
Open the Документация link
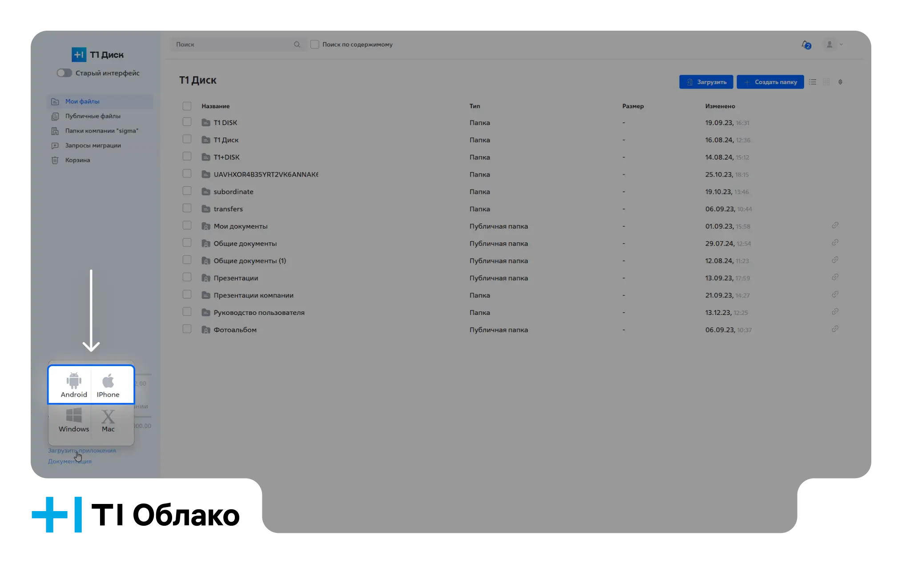[70, 461]
